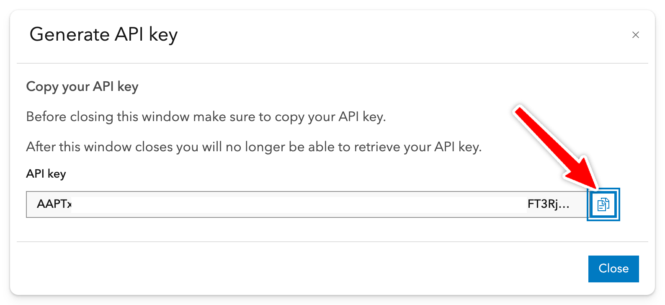665x305 pixels.
Task: Copy the API key to clipboard
Action: 603,204
